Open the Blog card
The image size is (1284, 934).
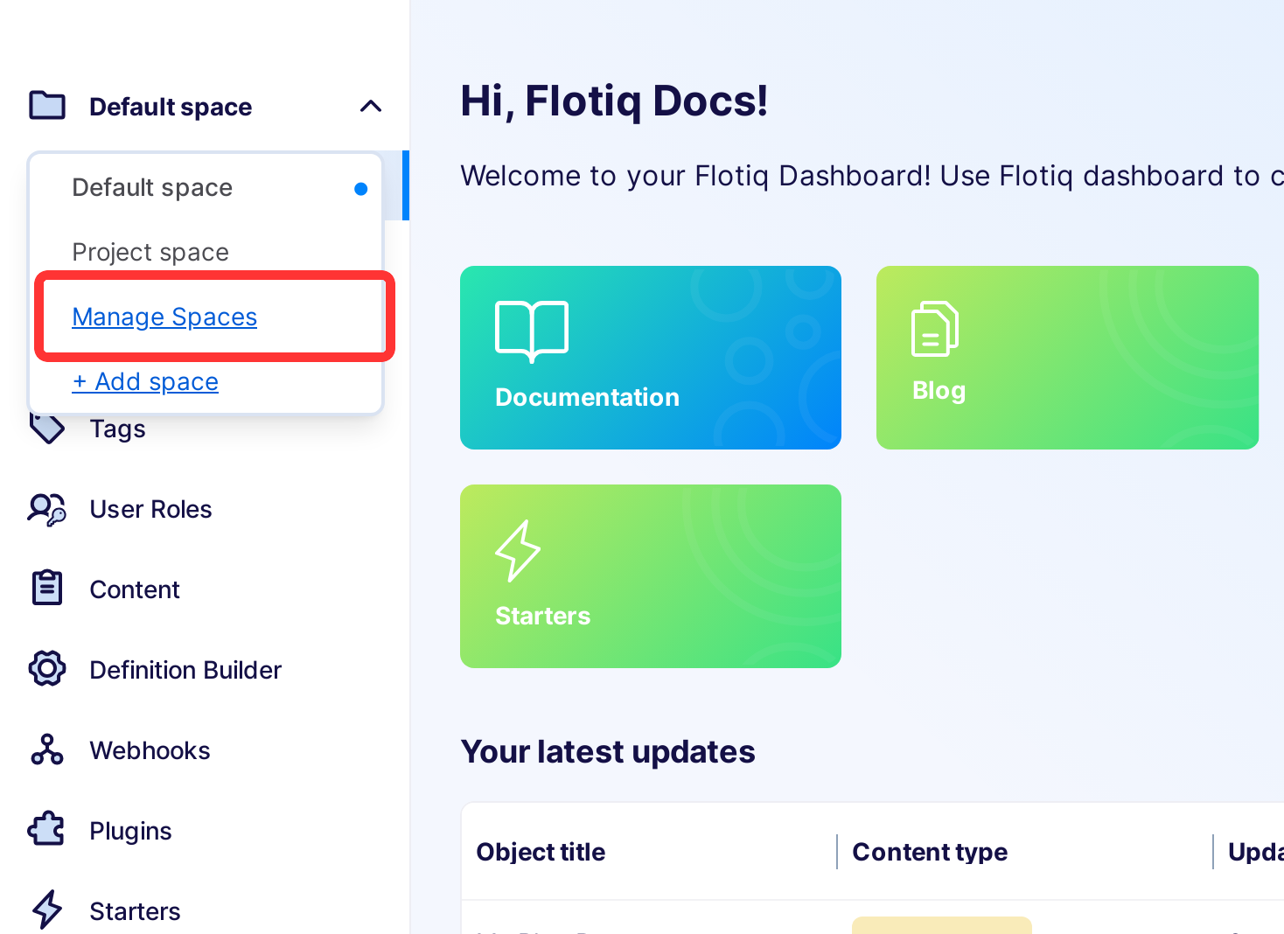click(x=1067, y=358)
